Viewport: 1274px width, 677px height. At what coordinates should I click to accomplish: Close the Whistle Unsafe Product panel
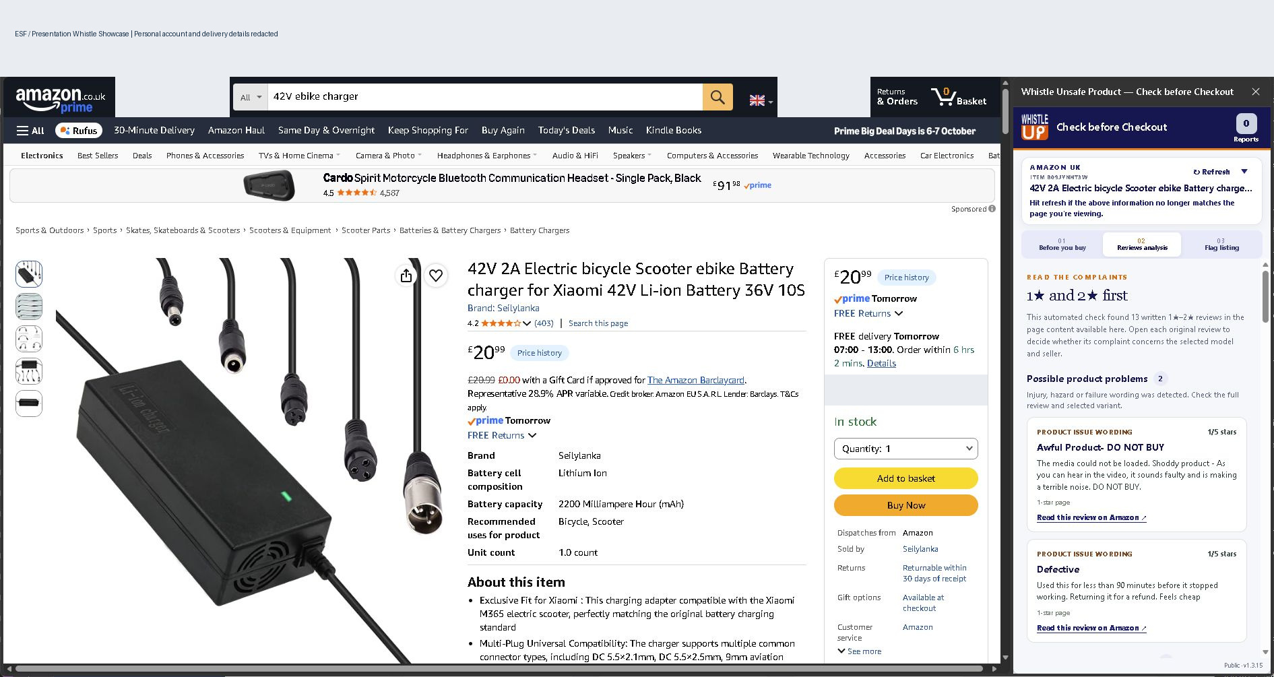(x=1256, y=92)
